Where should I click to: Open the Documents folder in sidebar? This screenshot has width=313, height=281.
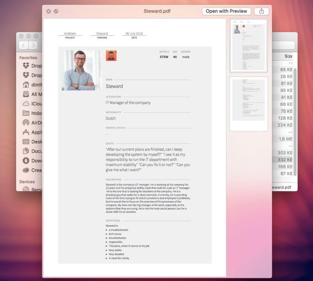point(33,151)
